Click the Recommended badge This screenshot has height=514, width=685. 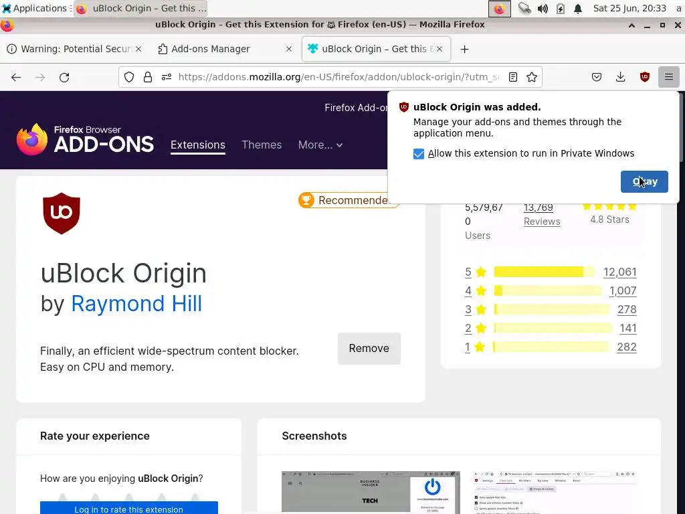point(349,200)
